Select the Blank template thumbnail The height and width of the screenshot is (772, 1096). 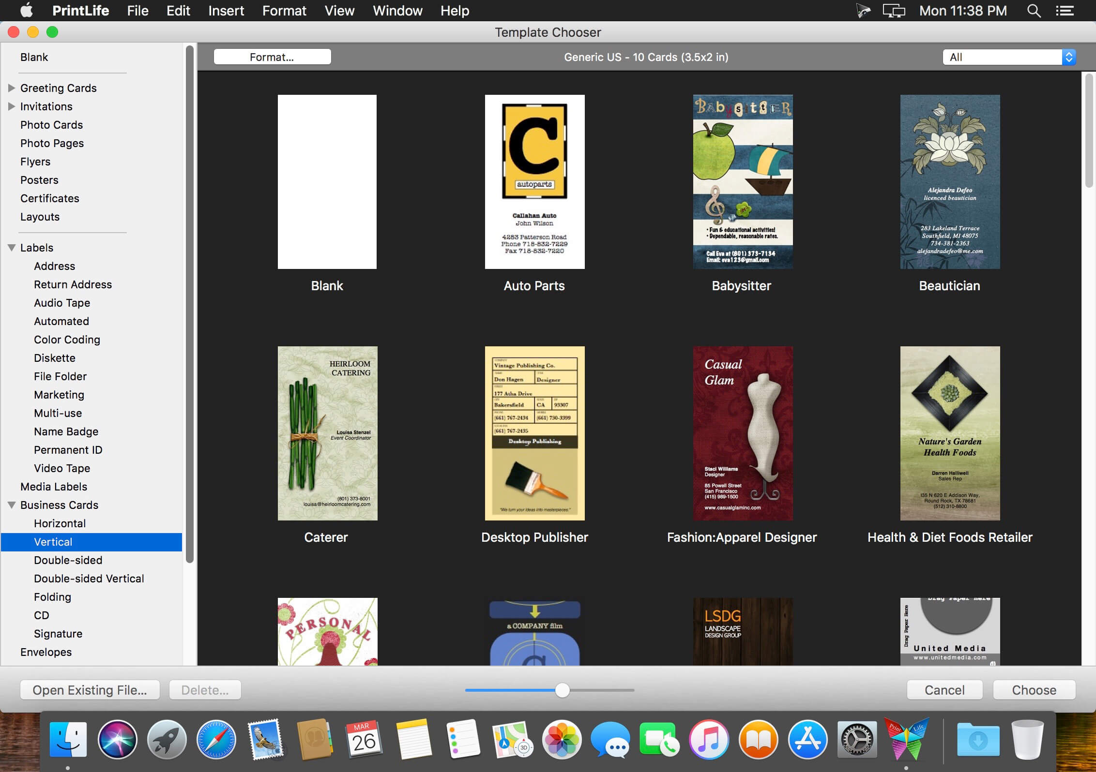(327, 182)
